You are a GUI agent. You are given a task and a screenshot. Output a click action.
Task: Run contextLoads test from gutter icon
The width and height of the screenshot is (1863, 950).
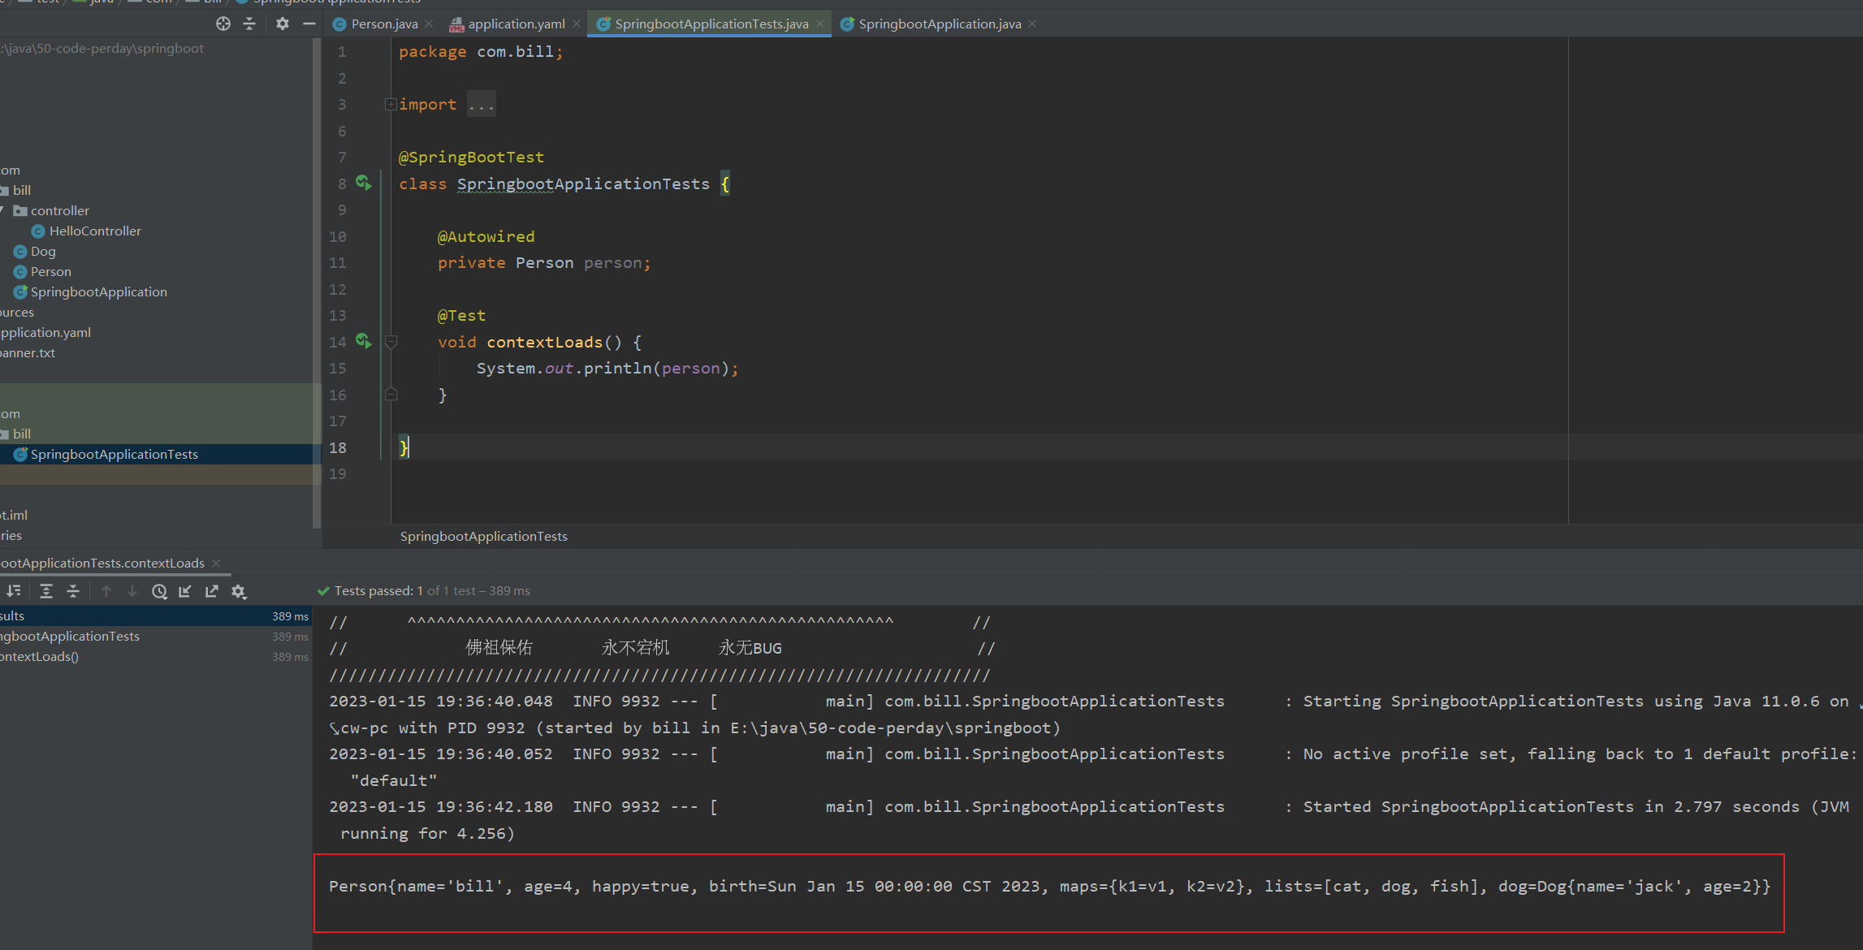pyautogui.click(x=363, y=342)
